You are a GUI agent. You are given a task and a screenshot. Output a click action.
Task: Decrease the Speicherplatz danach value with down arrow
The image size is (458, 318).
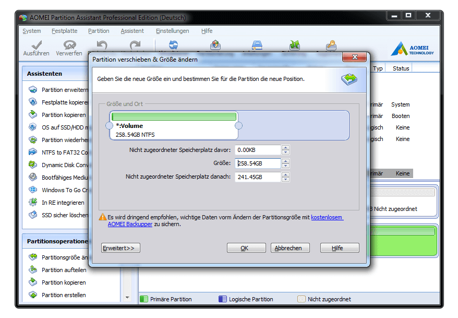tap(286, 179)
